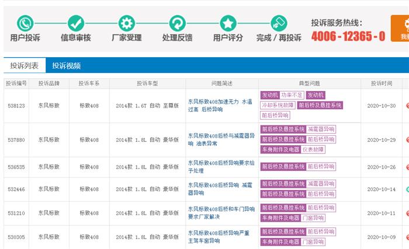This screenshot has height=249, width=409.
Task: Click the hotline number 4006-12365-0
Action: click(348, 36)
